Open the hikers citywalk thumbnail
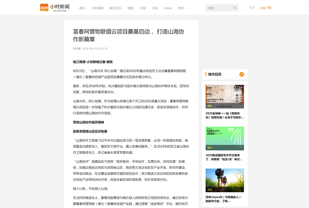This screenshot has width=309, height=208. [225, 180]
